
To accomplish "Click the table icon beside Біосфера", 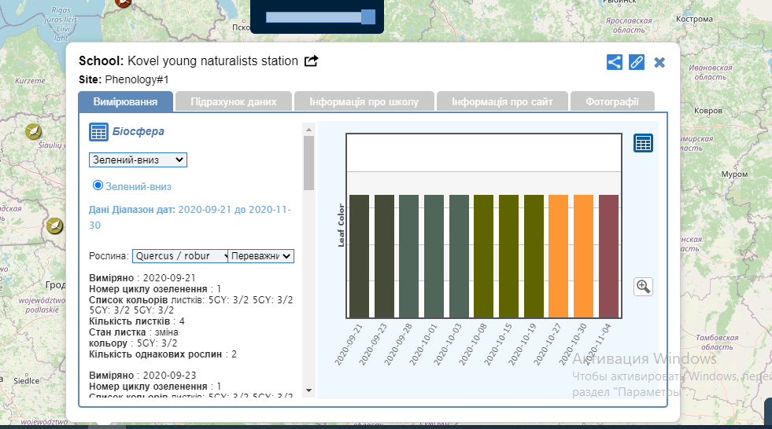I will point(98,132).
